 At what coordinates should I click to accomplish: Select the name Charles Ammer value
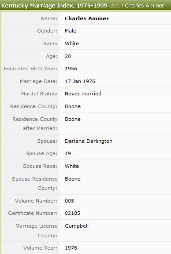coord(87,18)
